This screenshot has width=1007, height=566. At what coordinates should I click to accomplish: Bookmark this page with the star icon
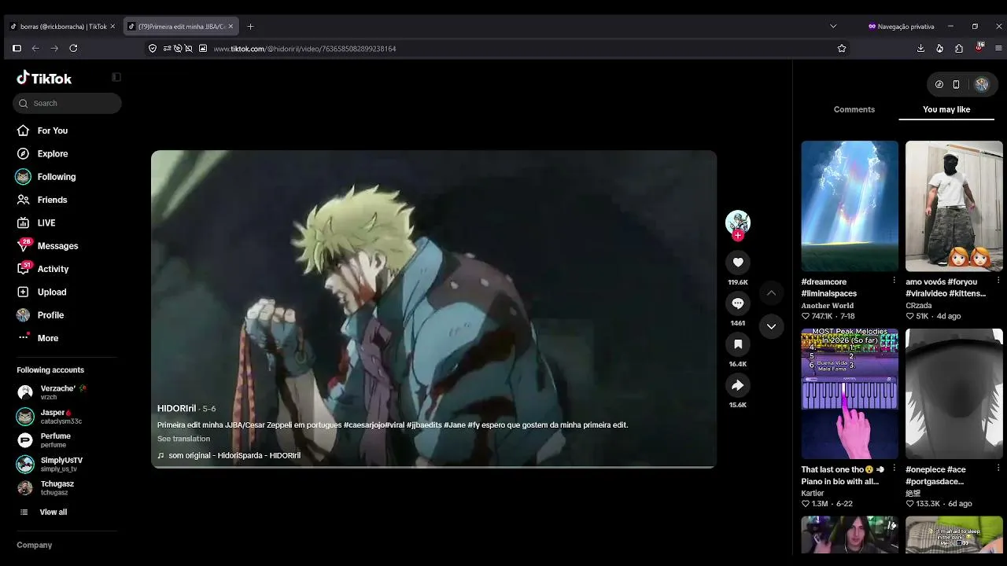point(842,48)
